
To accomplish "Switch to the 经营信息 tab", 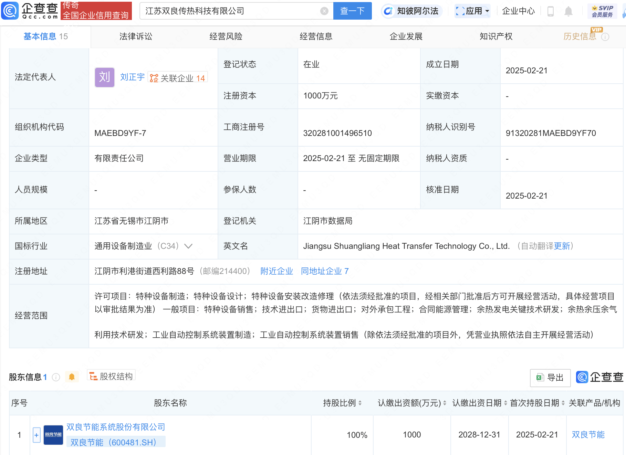I will 316,36.
